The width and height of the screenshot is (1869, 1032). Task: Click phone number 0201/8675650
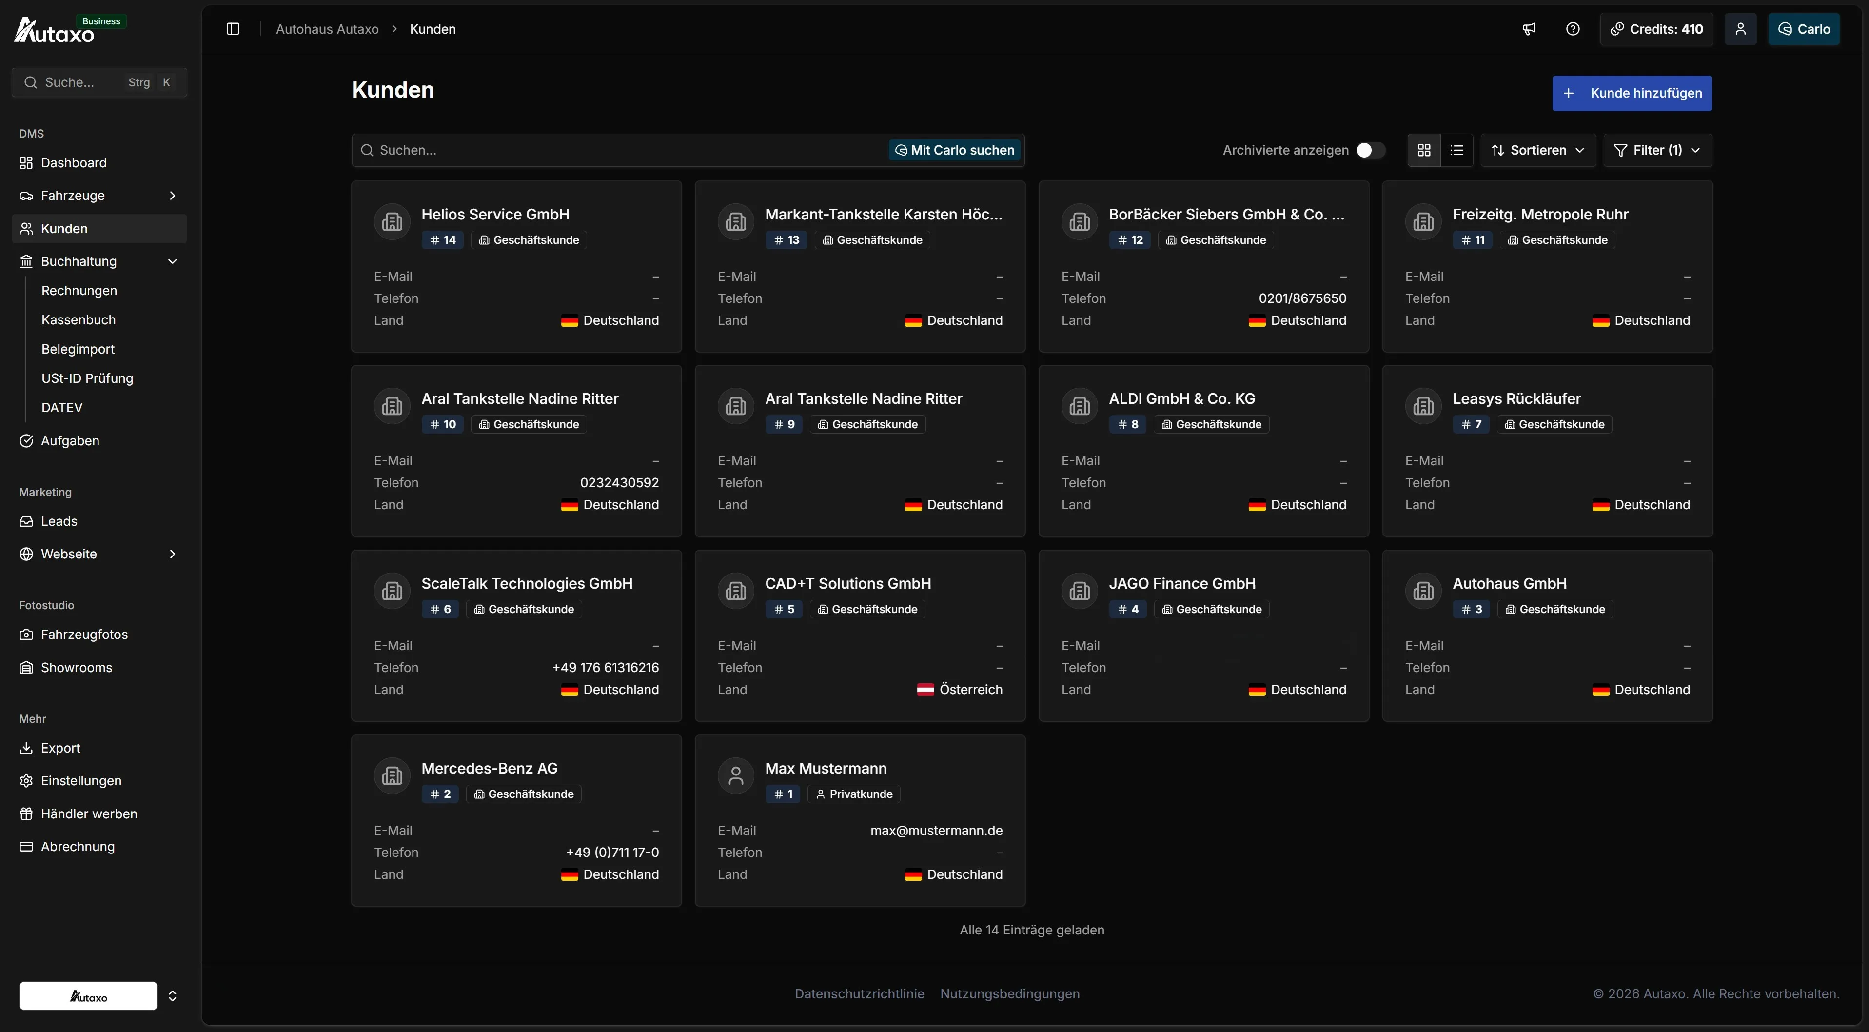(x=1302, y=298)
